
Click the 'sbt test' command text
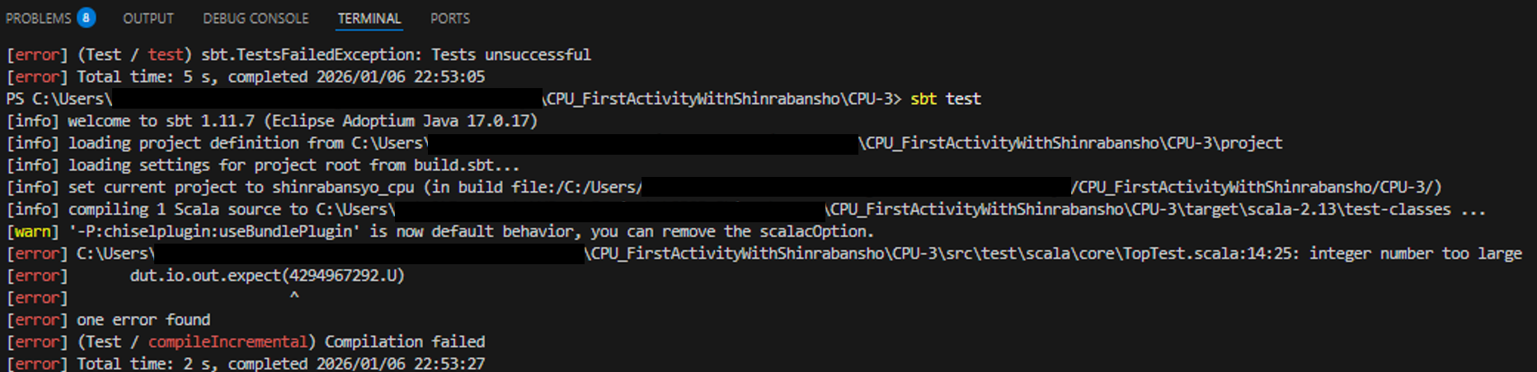click(x=945, y=99)
